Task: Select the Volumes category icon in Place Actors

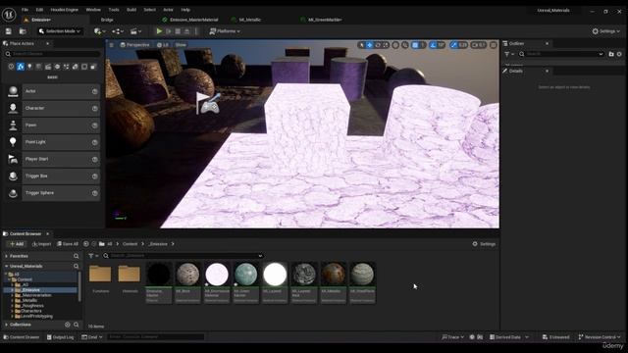Action: tap(84, 67)
